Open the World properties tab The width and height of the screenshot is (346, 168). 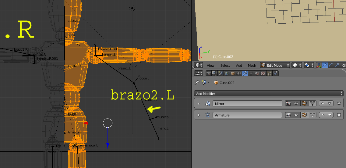point(227,73)
